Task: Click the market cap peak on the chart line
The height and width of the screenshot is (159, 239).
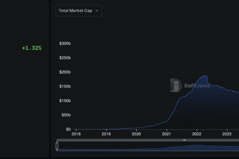Action: coord(205,76)
